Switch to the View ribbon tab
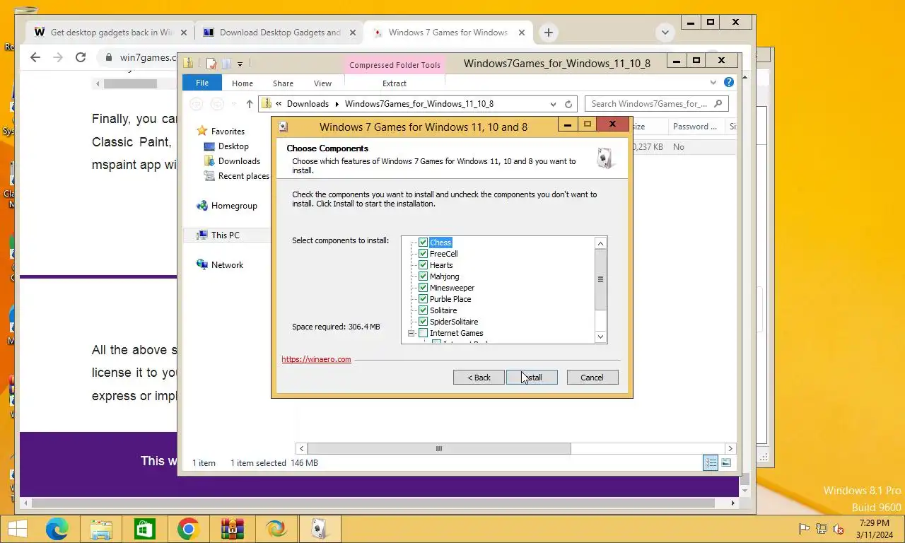Screen dimensions: 905x543 coord(322,83)
